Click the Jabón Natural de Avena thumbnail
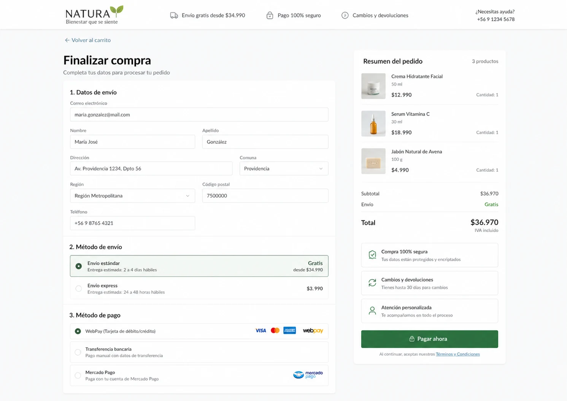567x401 pixels. point(373,161)
